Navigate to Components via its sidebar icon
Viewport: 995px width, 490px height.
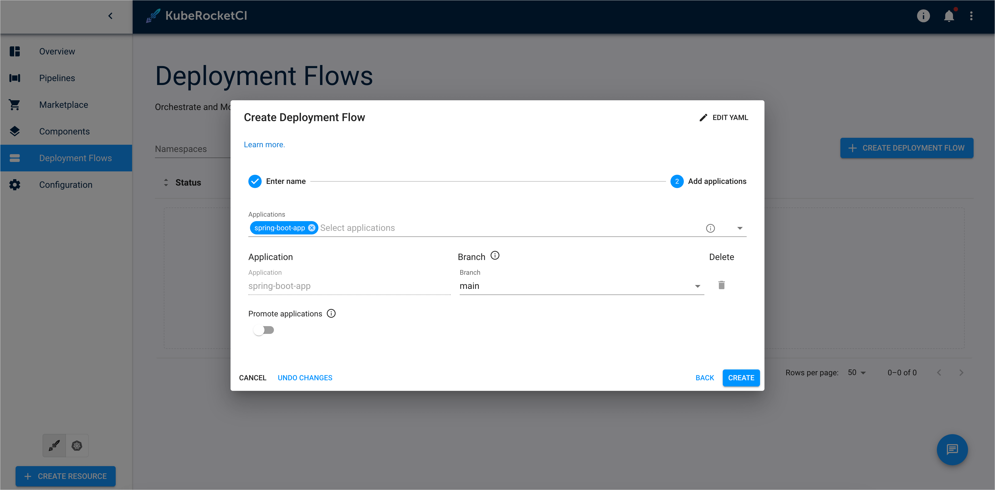click(14, 131)
